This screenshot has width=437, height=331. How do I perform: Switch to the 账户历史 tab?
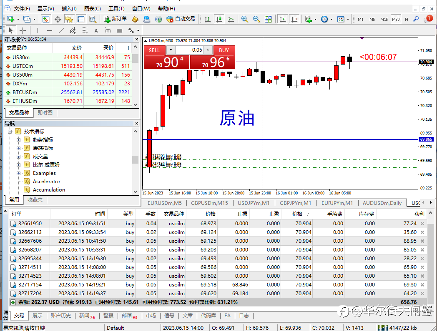point(61,316)
